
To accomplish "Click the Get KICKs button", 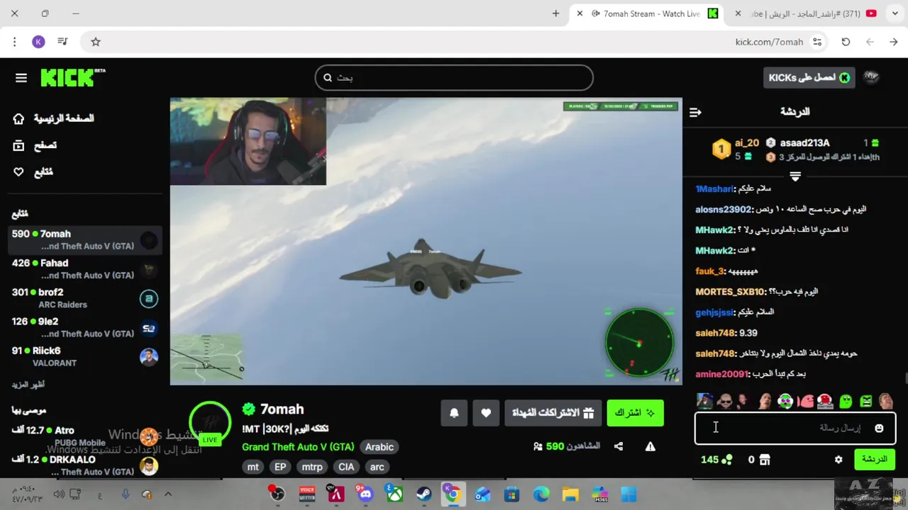I will coord(809,77).
